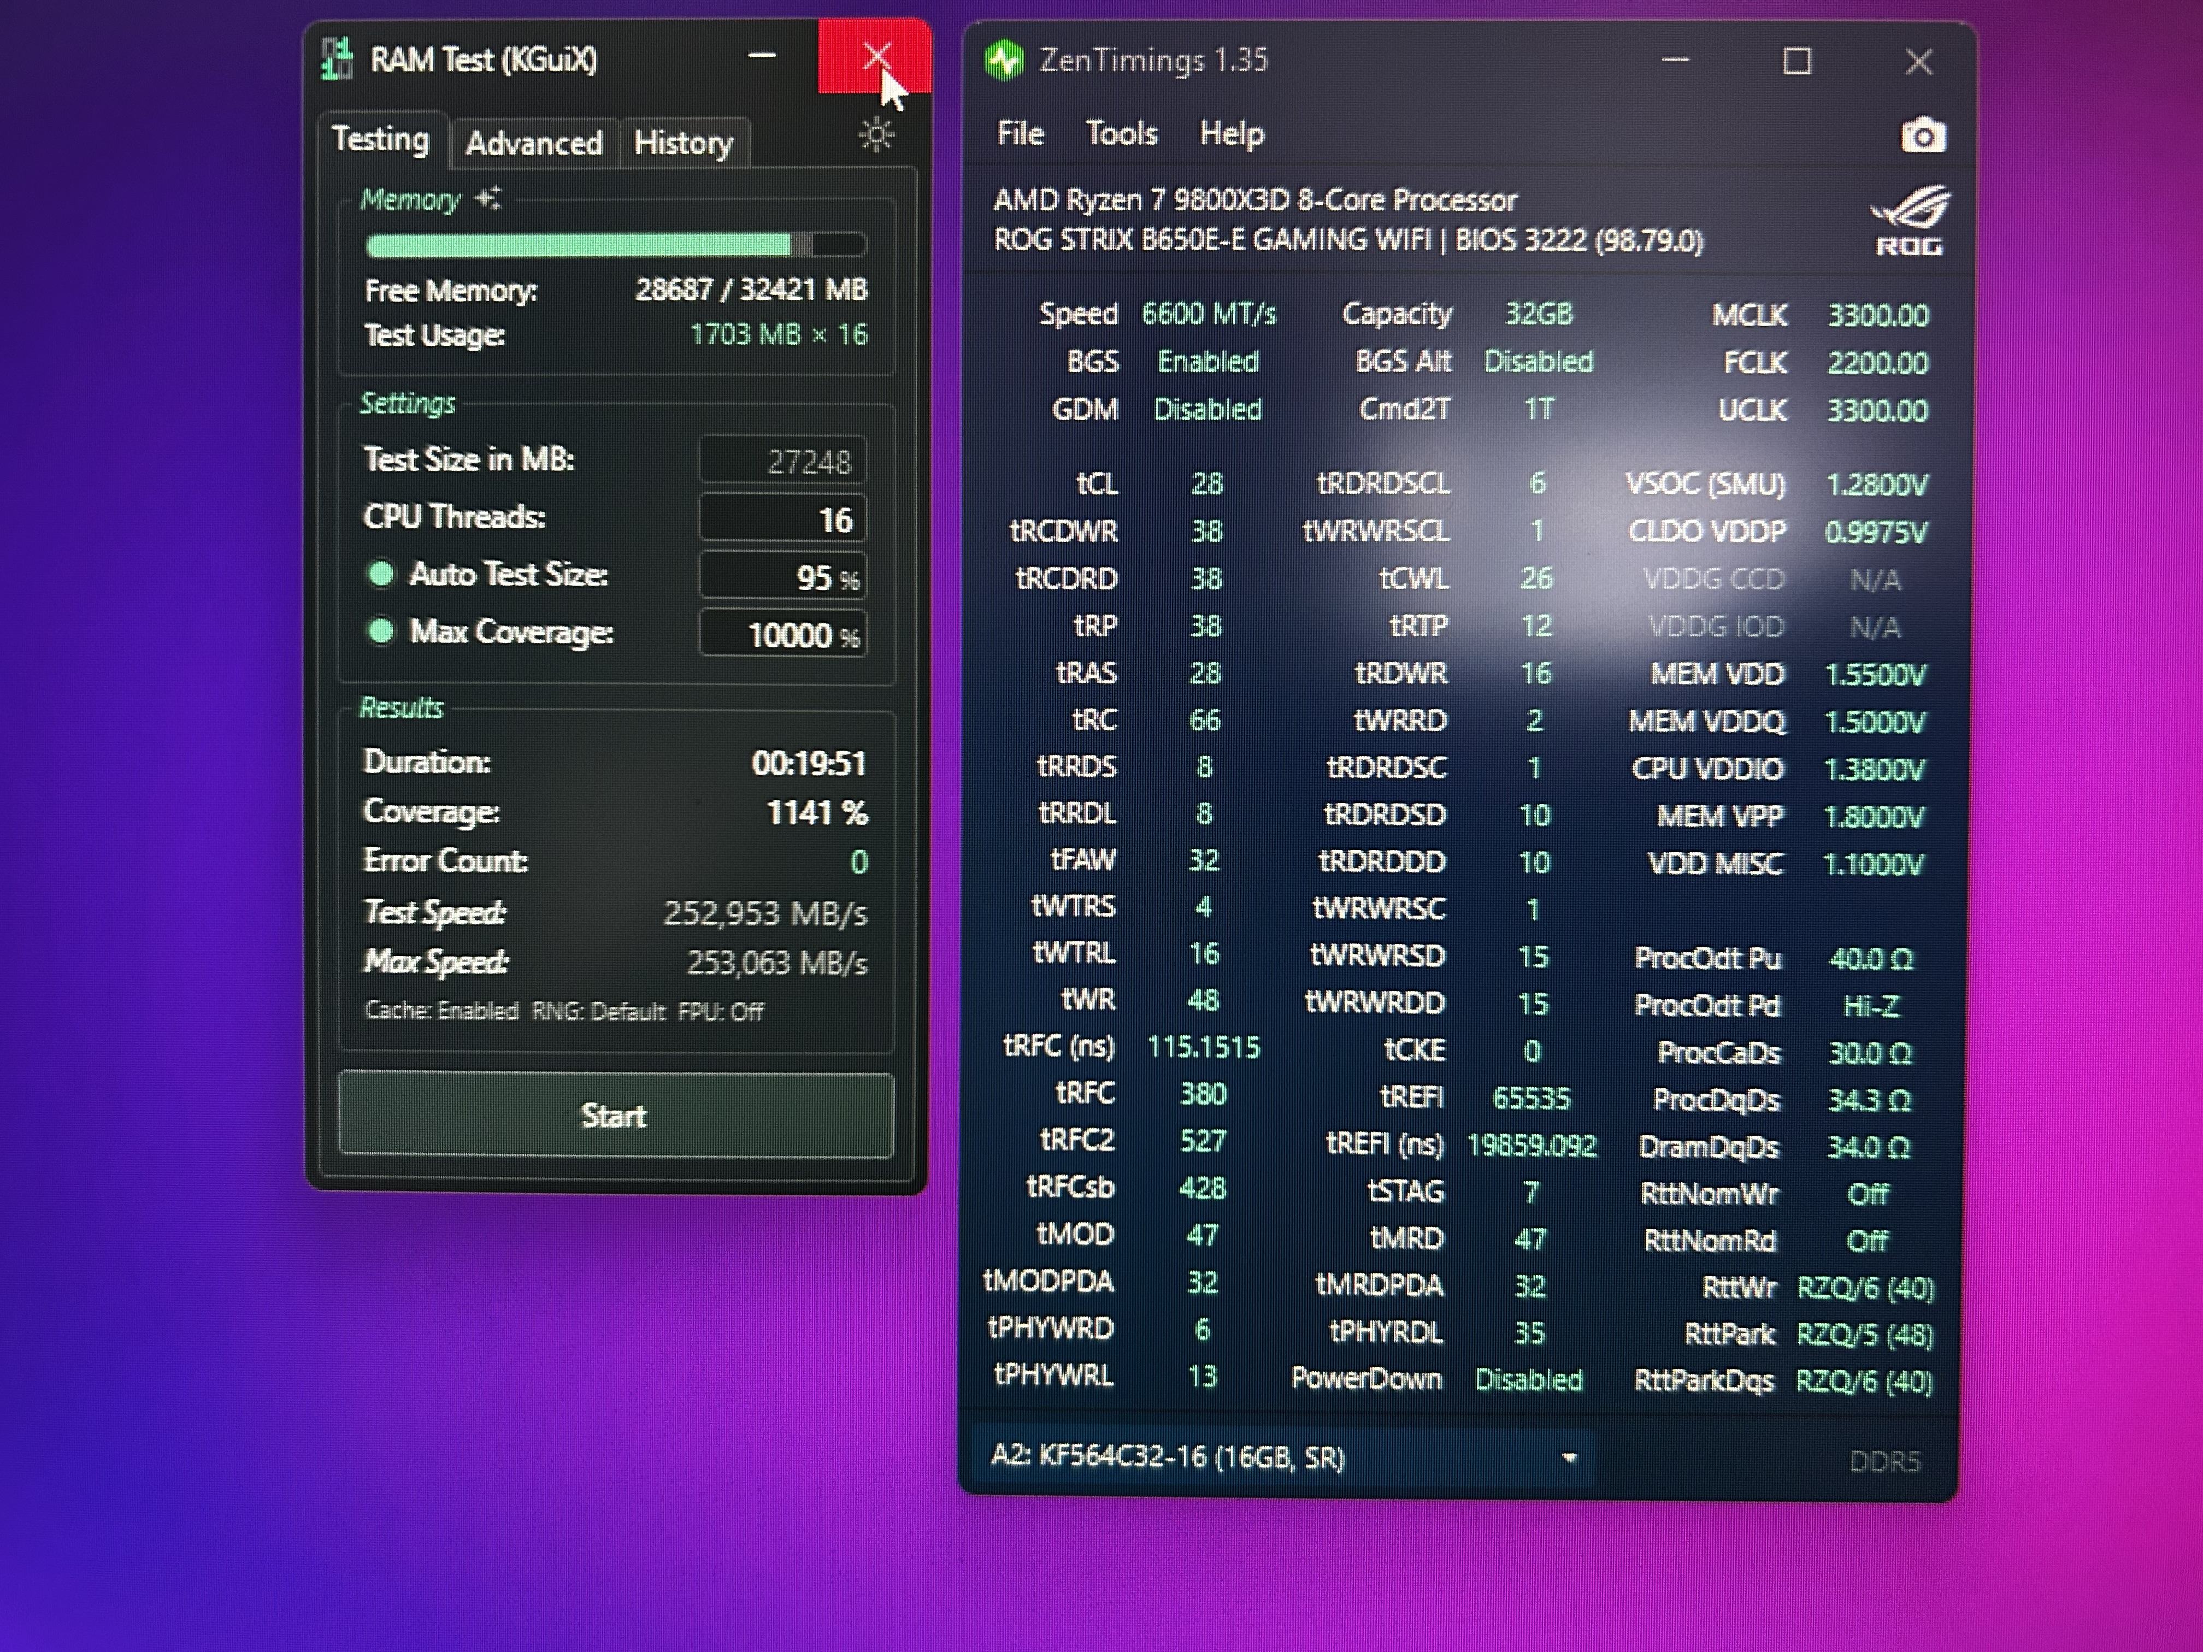Click the RAM Test app icon in title bar
This screenshot has height=1652, width=2203.
339,60
